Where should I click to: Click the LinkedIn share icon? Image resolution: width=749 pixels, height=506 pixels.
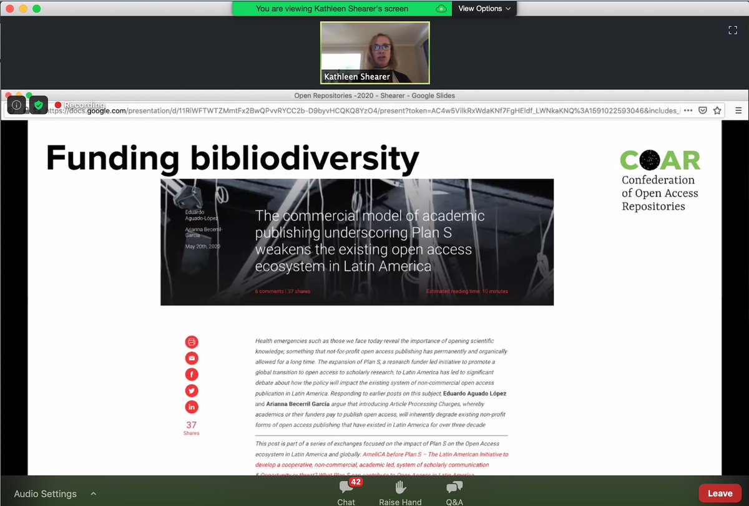192,407
